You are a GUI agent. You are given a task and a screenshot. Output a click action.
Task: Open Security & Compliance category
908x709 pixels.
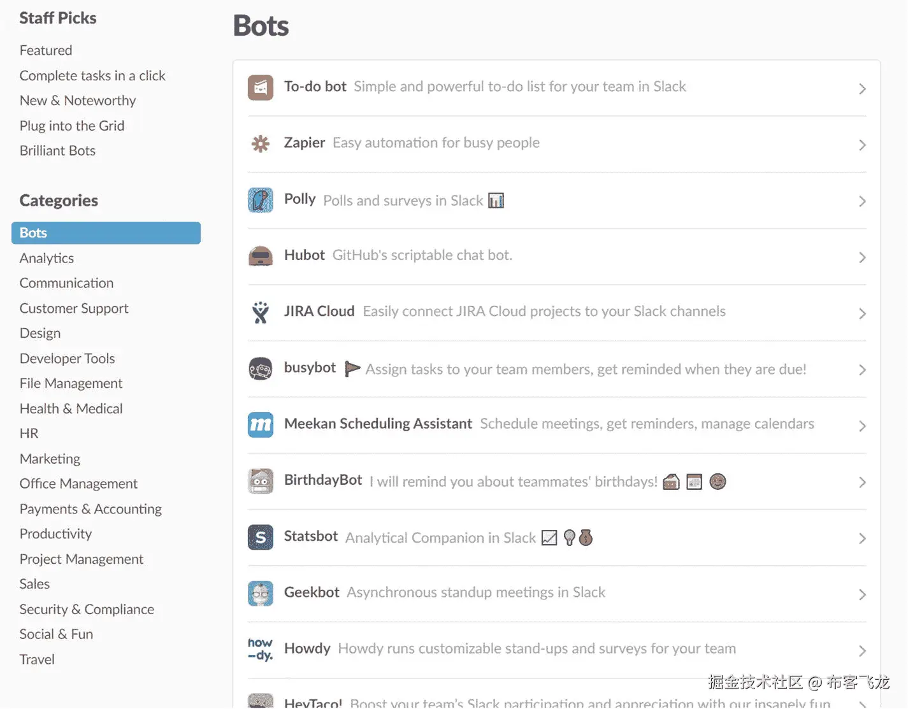point(87,610)
